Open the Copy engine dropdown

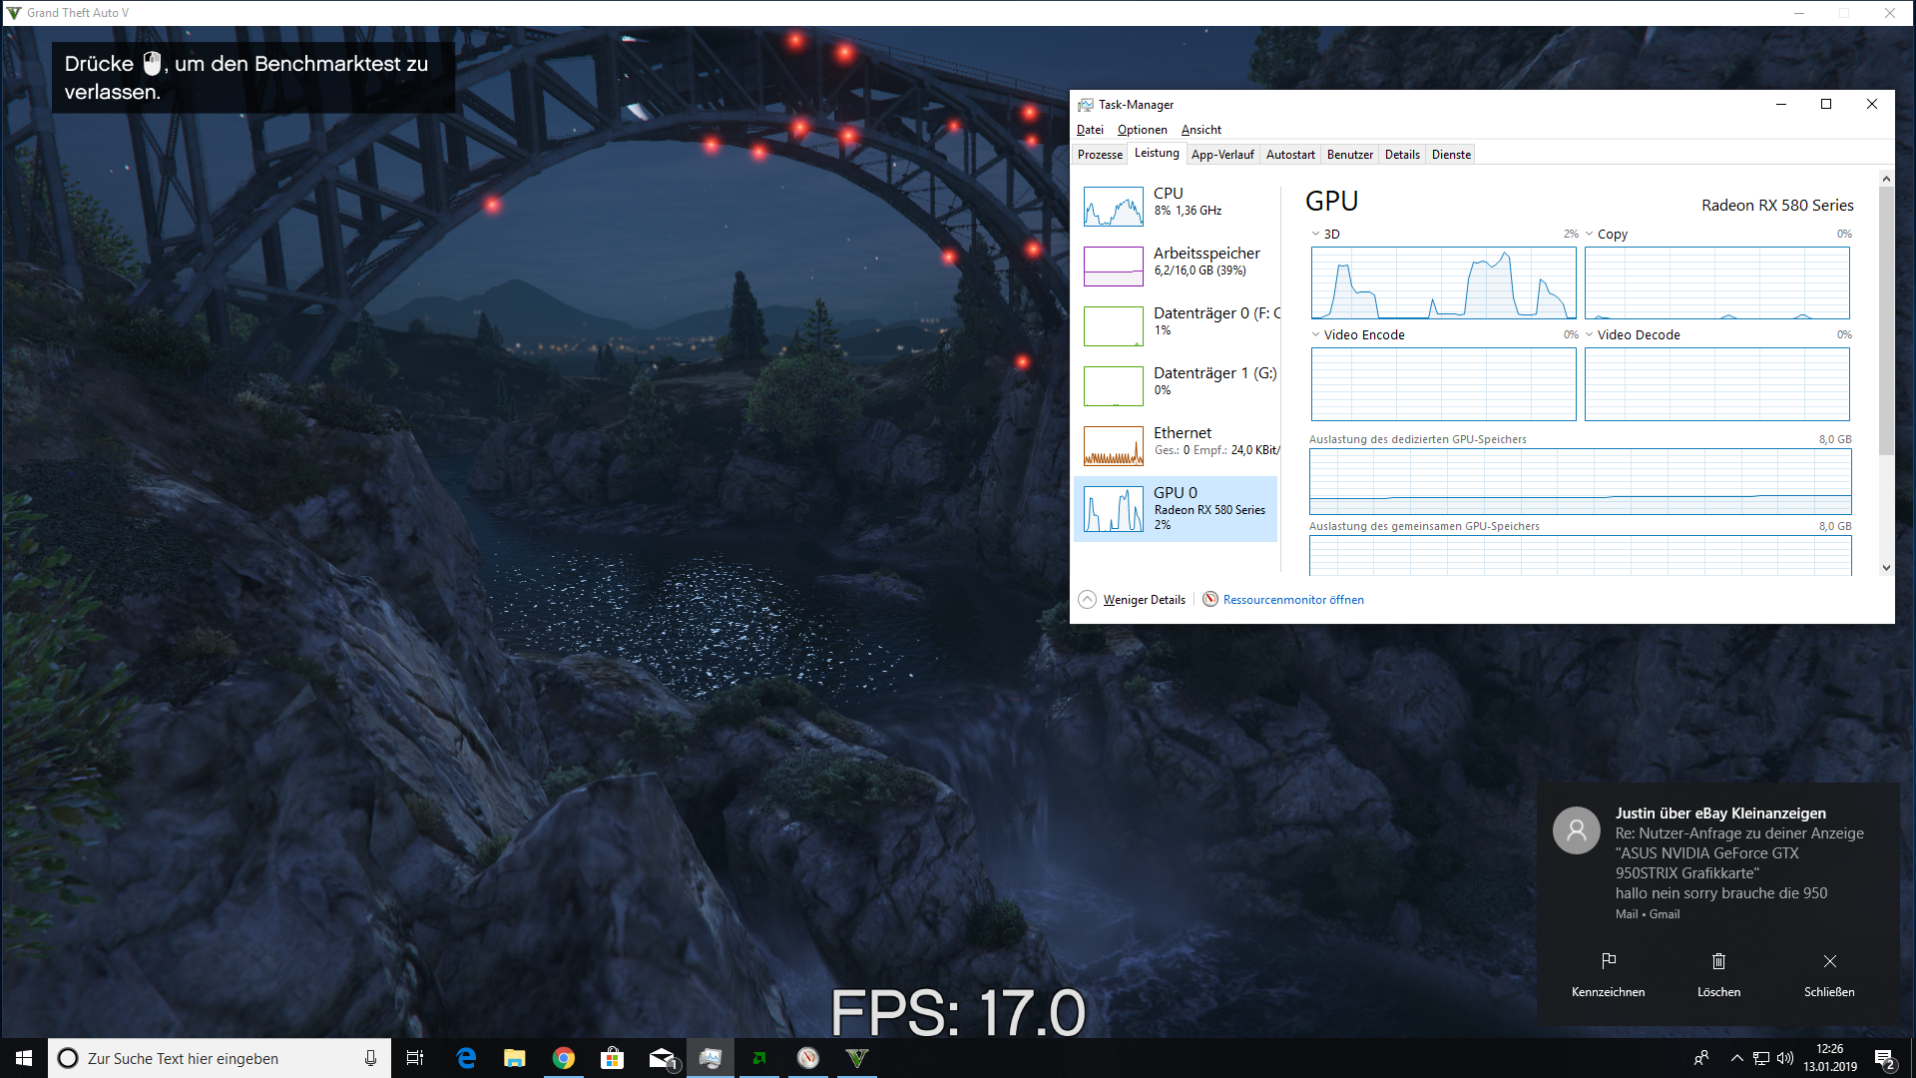point(1590,235)
